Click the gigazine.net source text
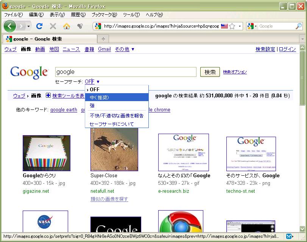The height and width of the screenshot is (242, 307). tap(36, 191)
